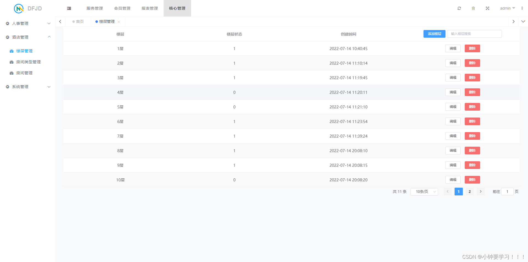Screen dimensions: 528x262
Task: Open the vertical dots more menu
Action: [522, 8]
